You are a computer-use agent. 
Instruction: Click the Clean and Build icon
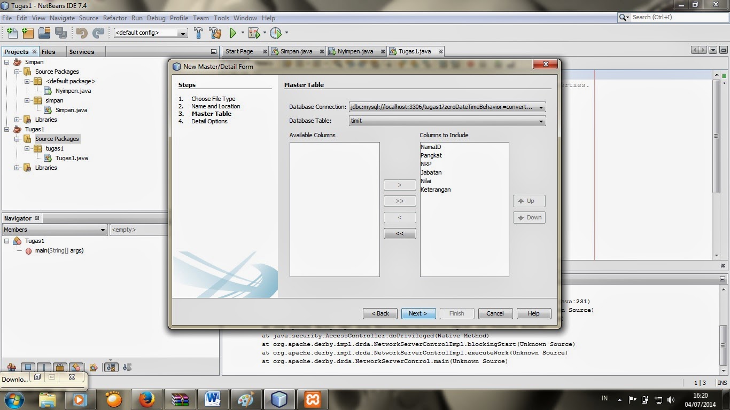[215, 33]
